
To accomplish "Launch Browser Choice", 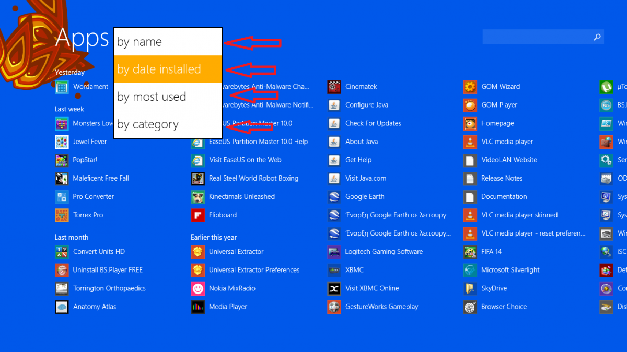I will 495,307.
